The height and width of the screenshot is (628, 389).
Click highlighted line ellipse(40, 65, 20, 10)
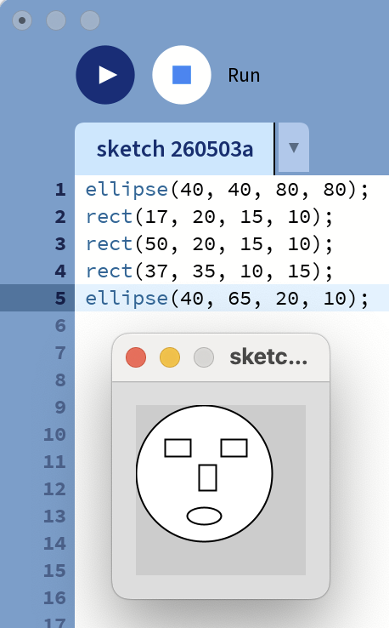227,299
